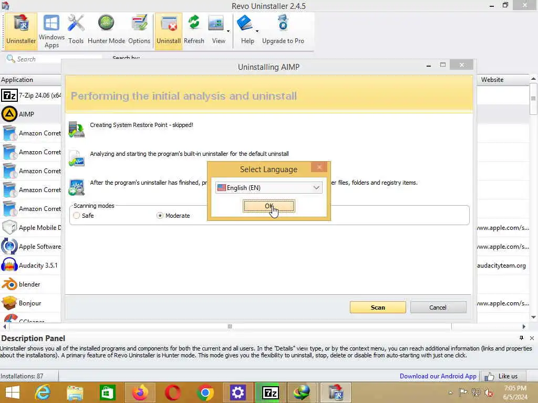
Task: Open File Explorer from taskbar
Action: click(x=75, y=393)
